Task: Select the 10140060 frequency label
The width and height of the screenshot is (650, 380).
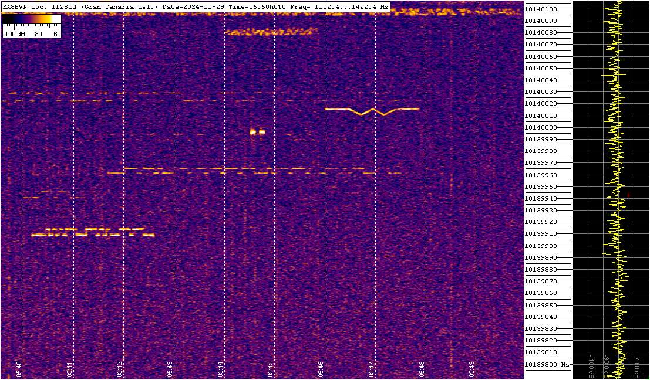Action: [x=540, y=57]
